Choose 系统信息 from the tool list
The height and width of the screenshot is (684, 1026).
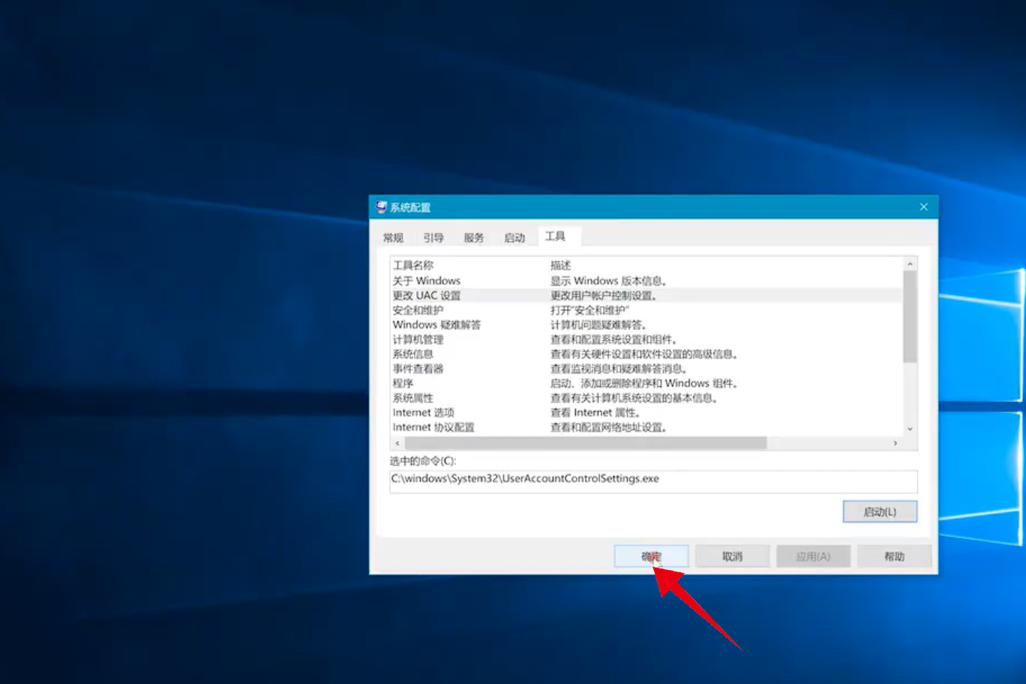pos(646,354)
